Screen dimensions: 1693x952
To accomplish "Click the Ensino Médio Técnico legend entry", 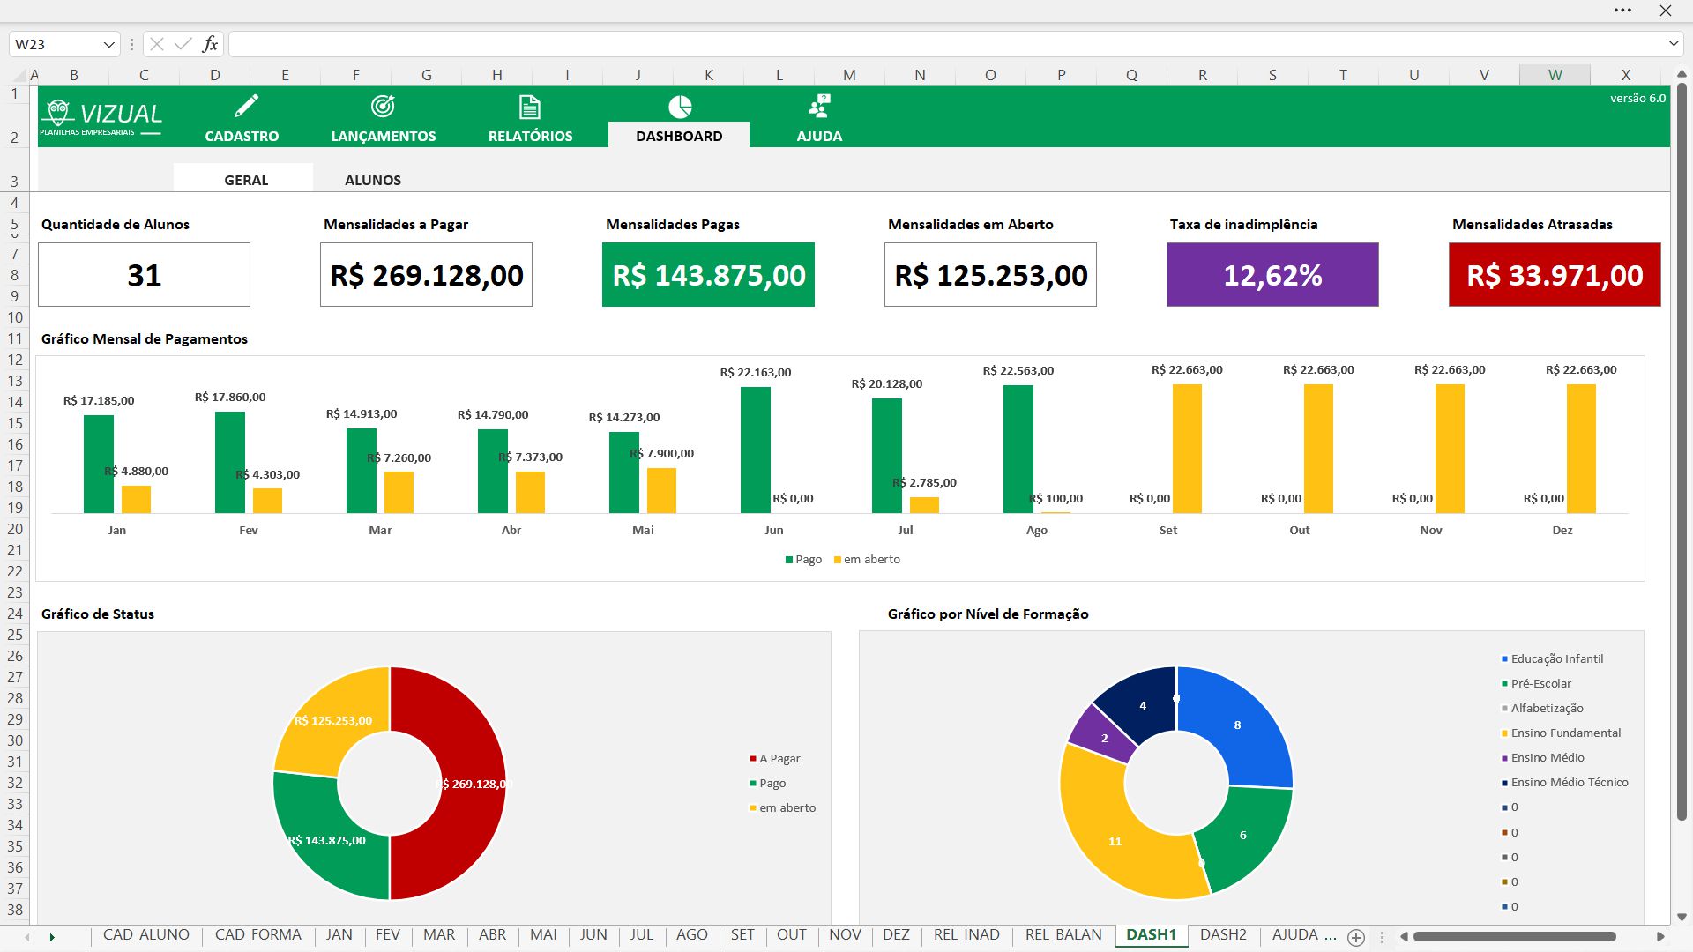I will [x=1564, y=782].
